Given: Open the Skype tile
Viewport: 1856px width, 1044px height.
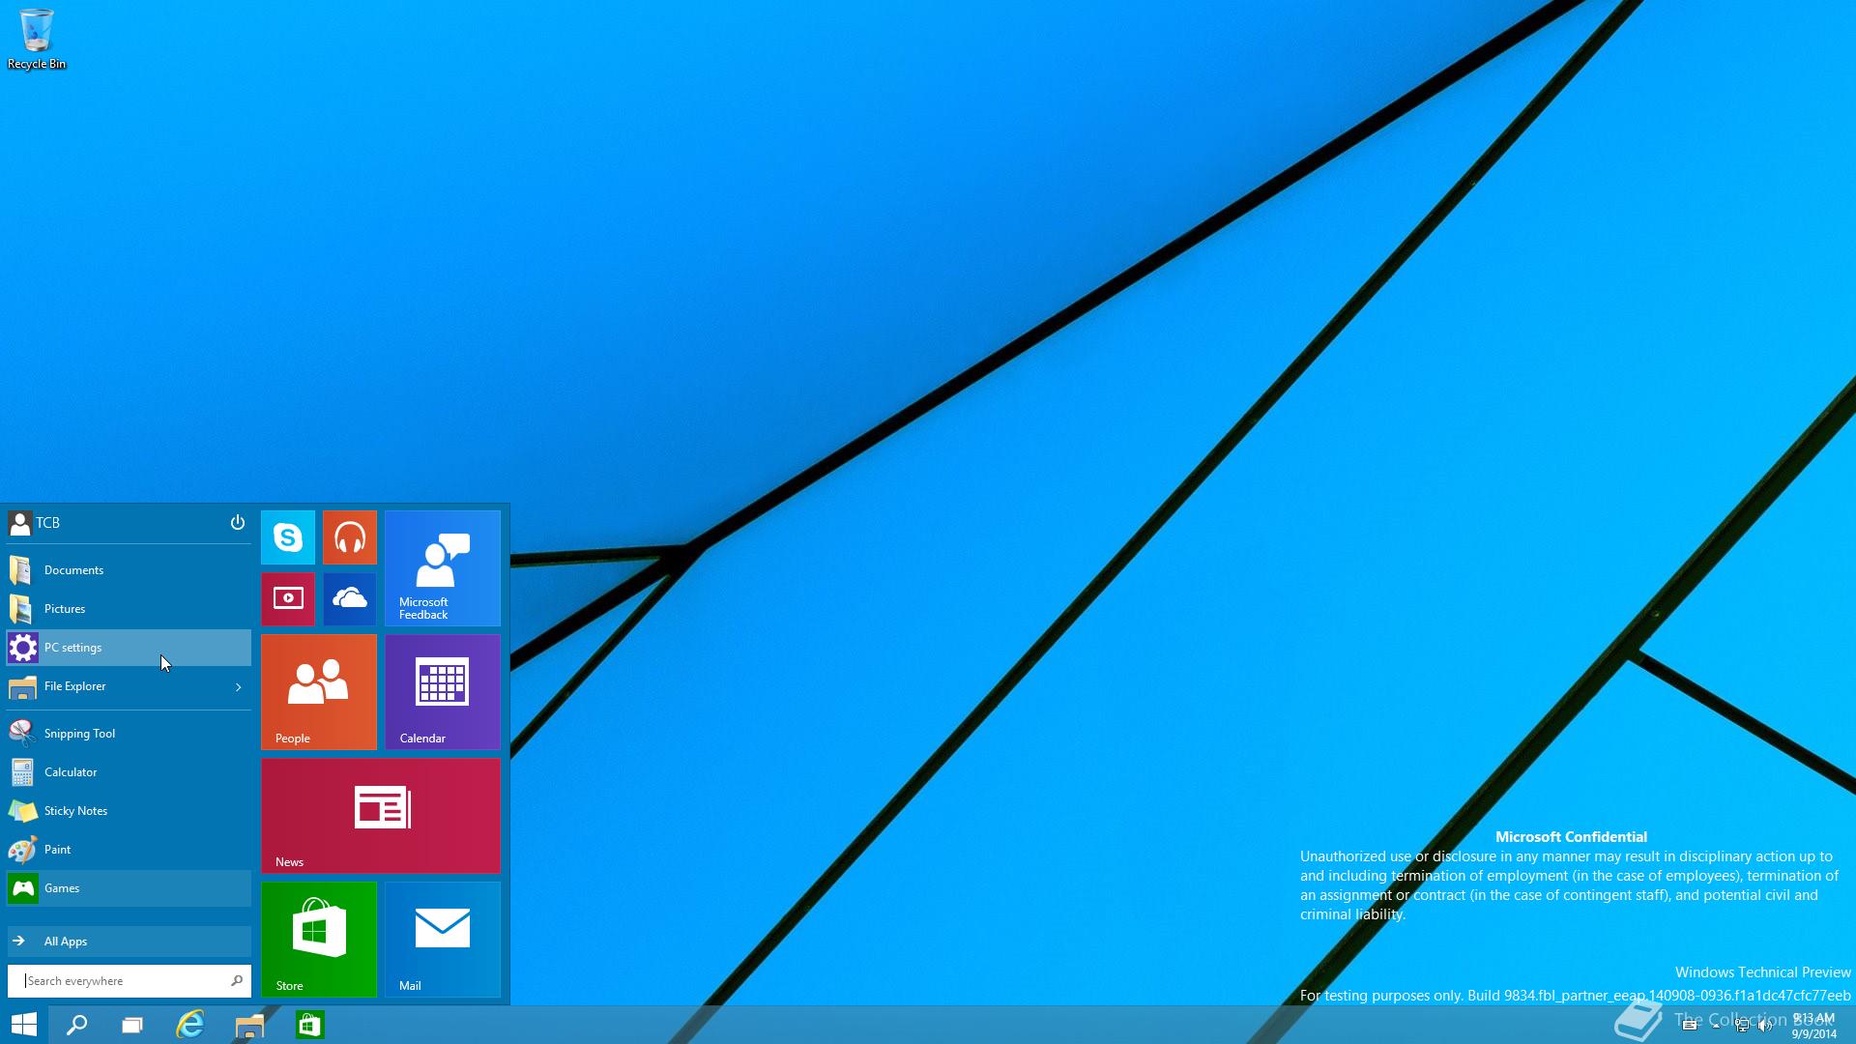Looking at the screenshot, I should 288,537.
